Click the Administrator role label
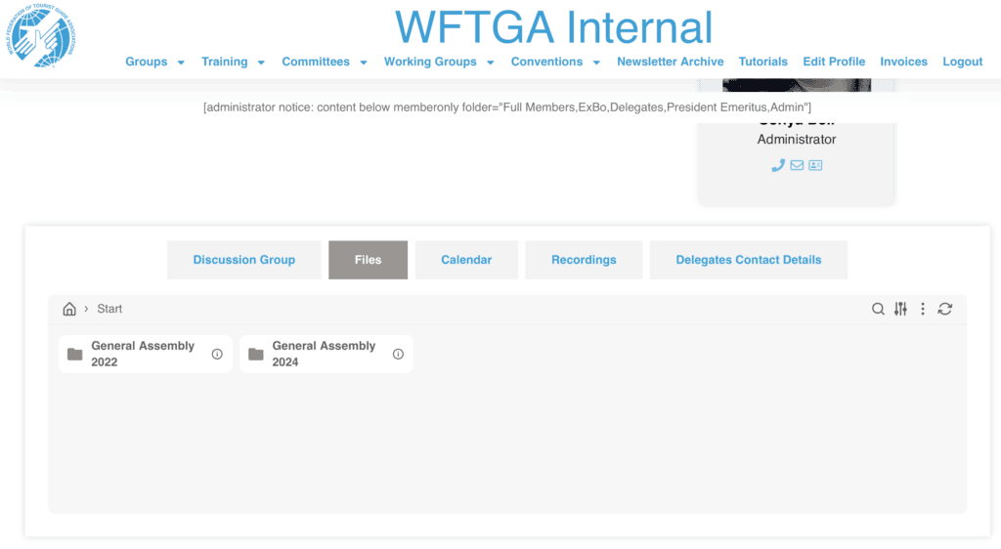This screenshot has height=549, width=1001. 796,139
